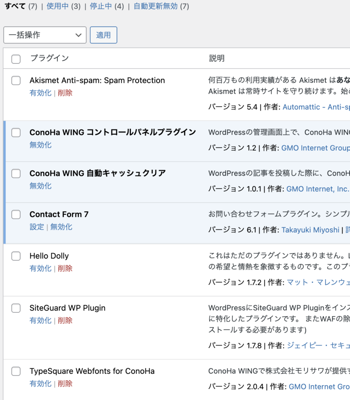Deactivate ConoHa WING コントロールパネルプラグイン
The height and width of the screenshot is (400, 350).
pos(41,145)
